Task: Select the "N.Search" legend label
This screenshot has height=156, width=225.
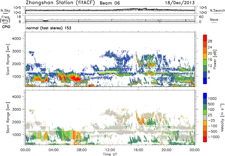Action: coord(217,10)
